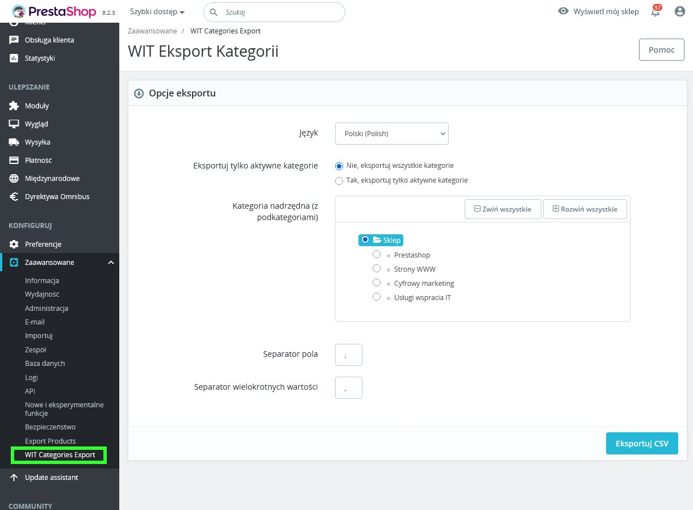Open the Język dropdown
This screenshot has height=510, width=693.
click(x=392, y=134)
